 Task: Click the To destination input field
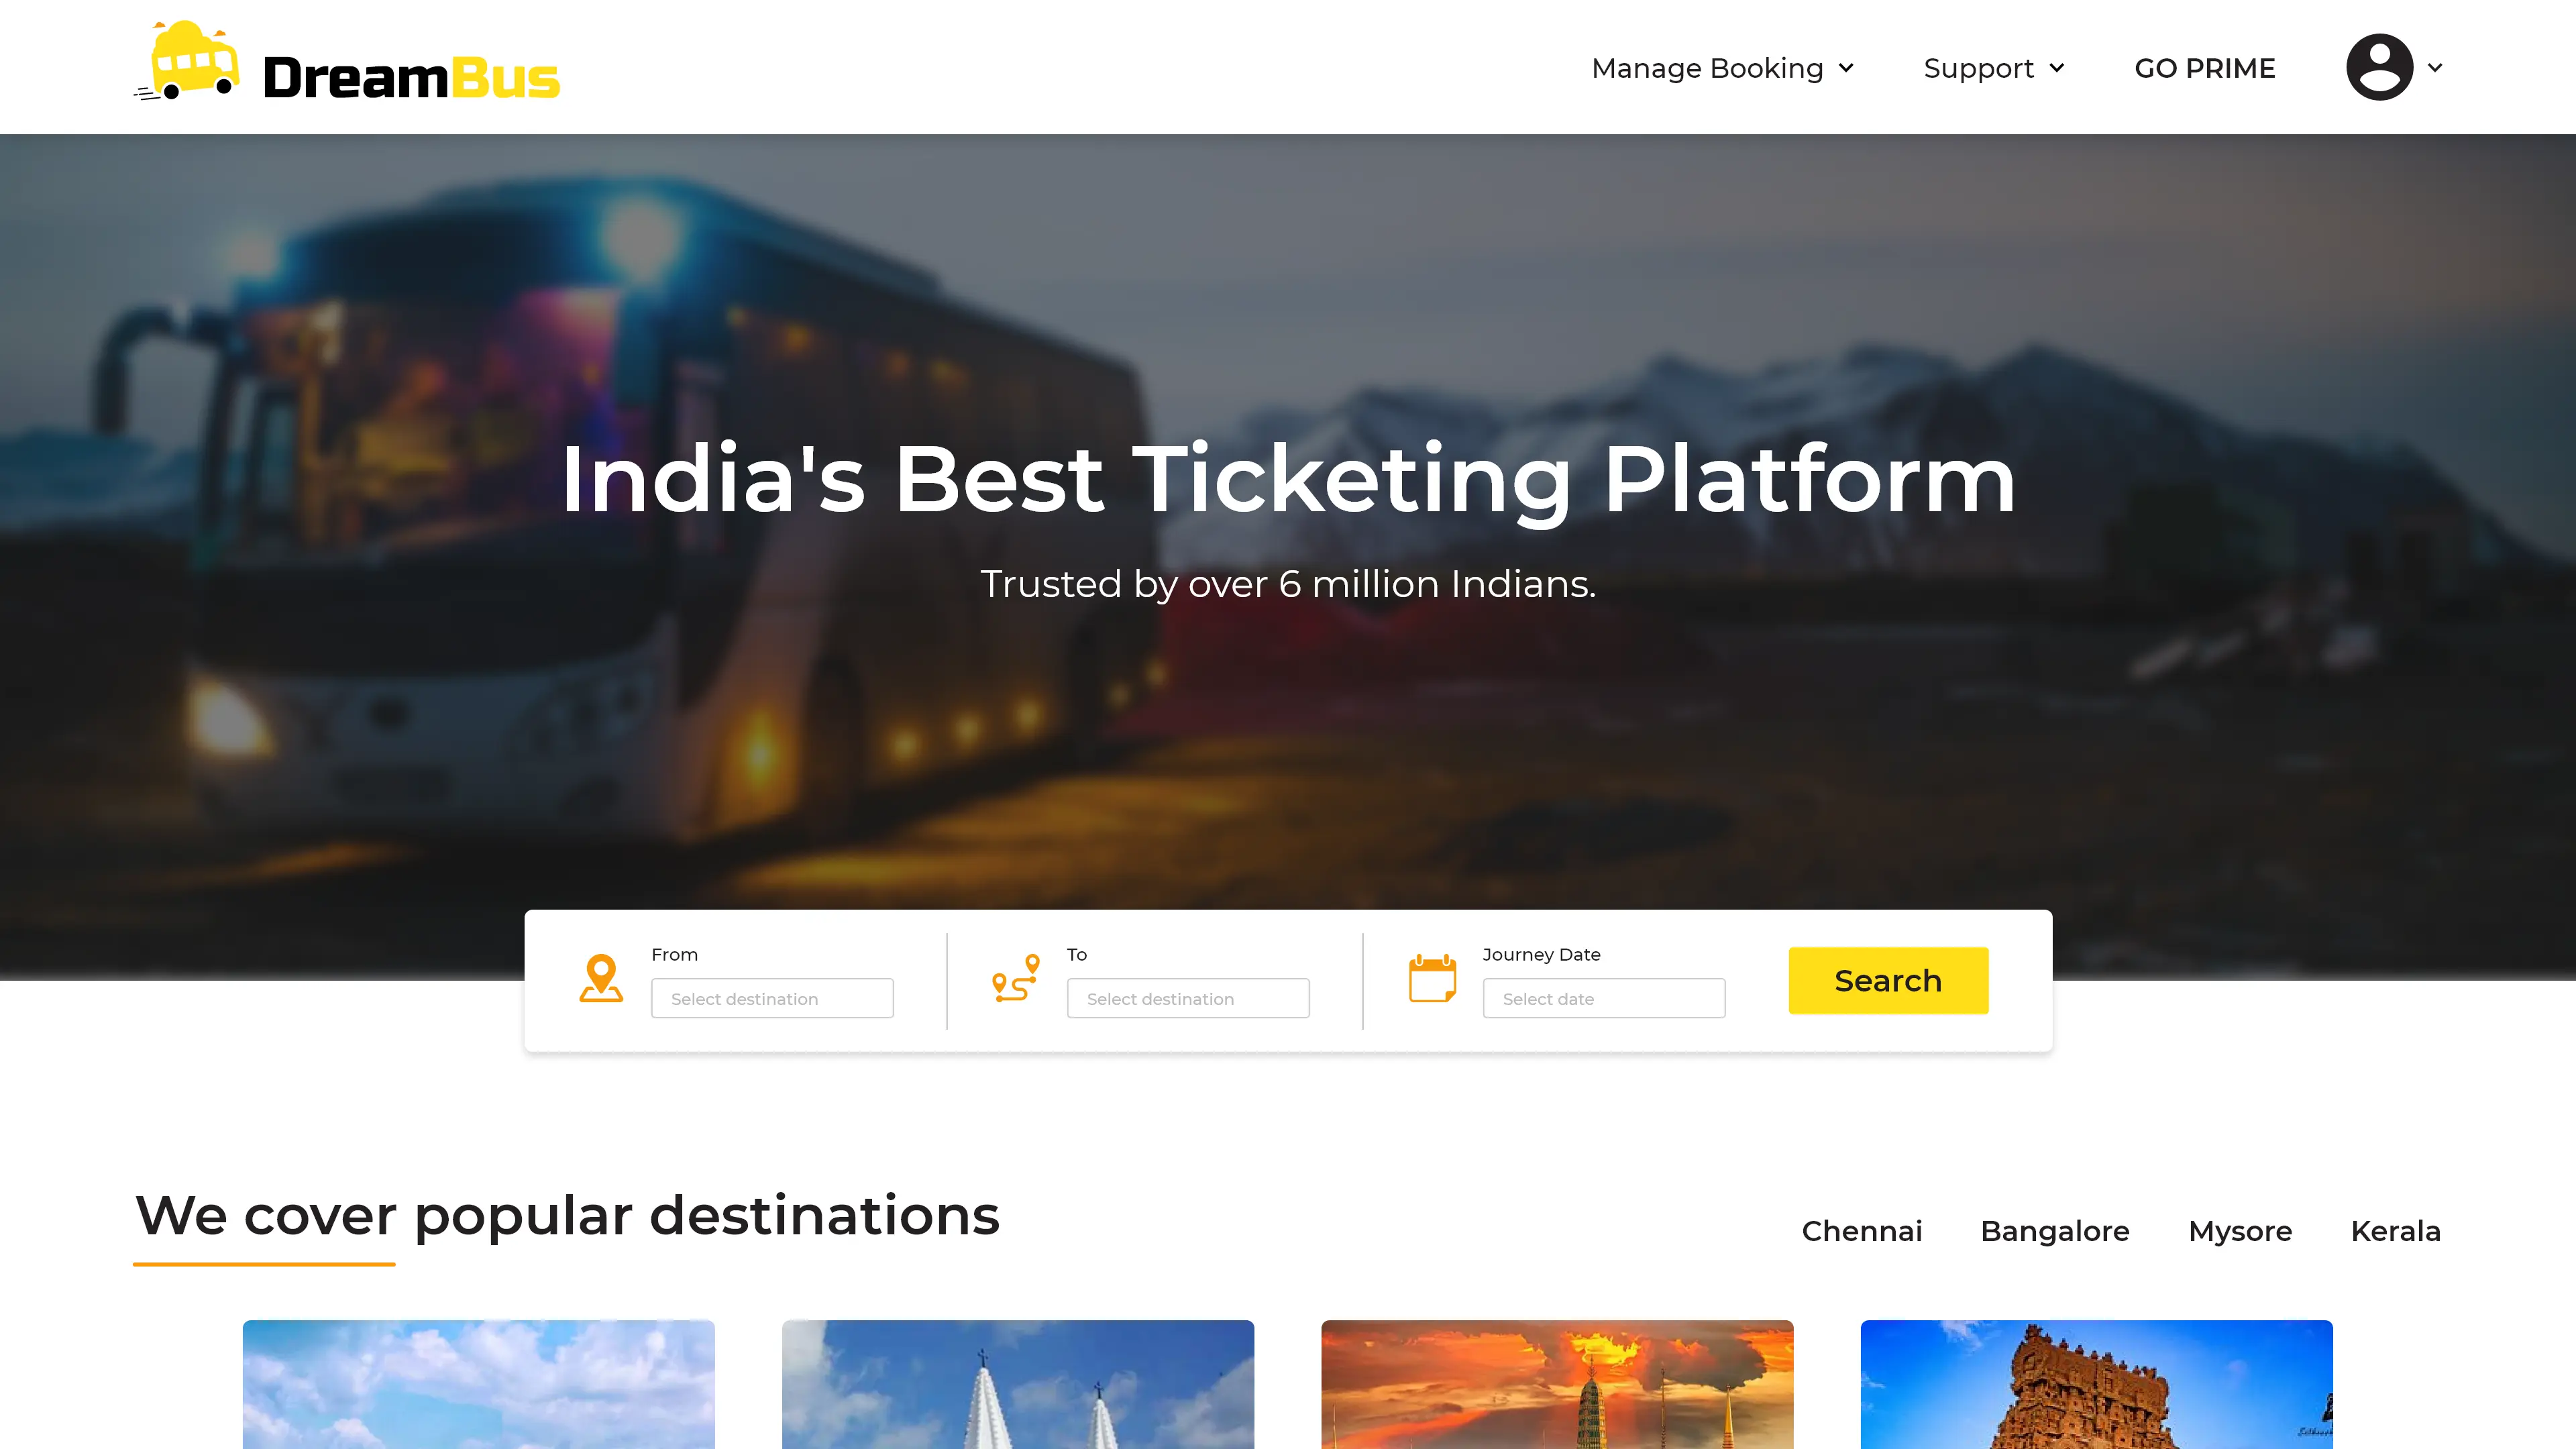(1188, 998)
